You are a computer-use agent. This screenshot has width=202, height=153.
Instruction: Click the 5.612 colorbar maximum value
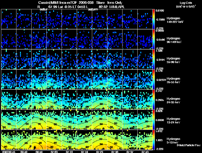click(159, 131)
